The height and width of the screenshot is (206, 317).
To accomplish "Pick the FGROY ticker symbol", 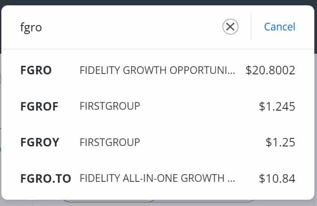I will [x=40, y=142].
